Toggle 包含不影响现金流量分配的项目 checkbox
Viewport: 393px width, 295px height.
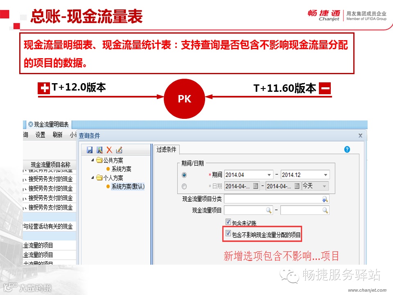point(228,233)
